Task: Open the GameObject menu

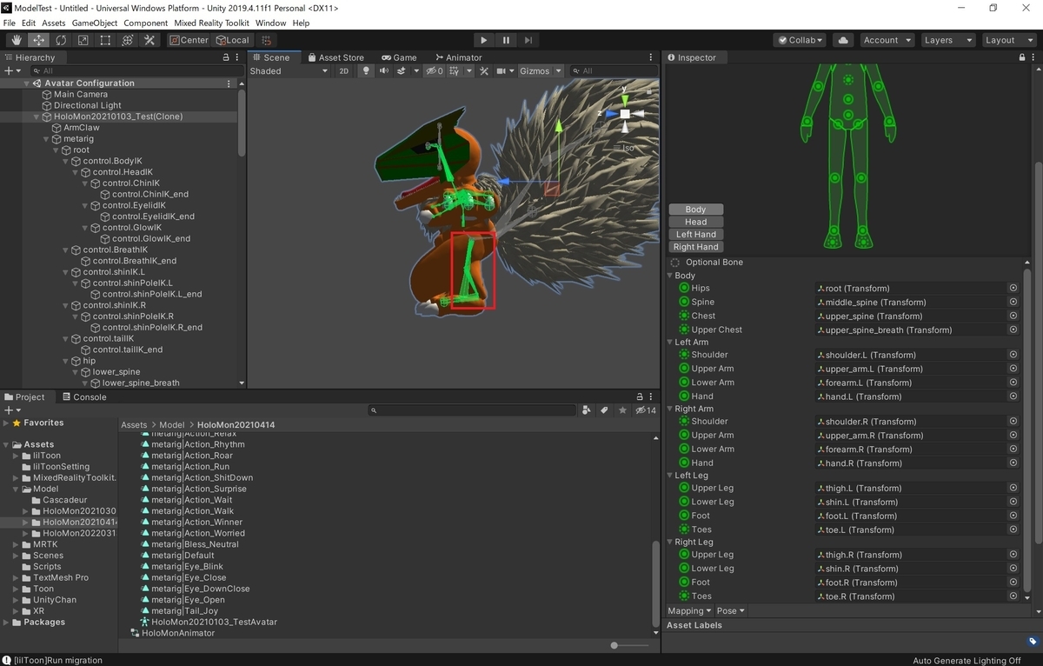Action: click(95, 23)
